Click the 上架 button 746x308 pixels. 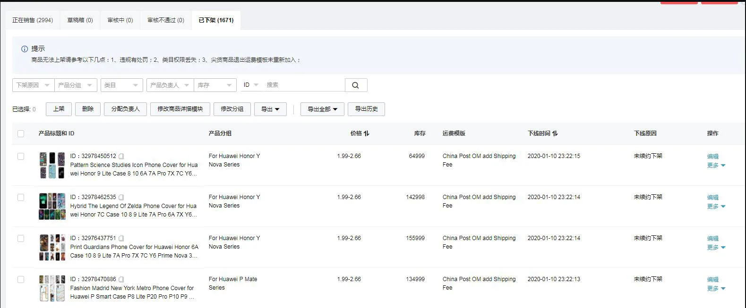(59, 109)
